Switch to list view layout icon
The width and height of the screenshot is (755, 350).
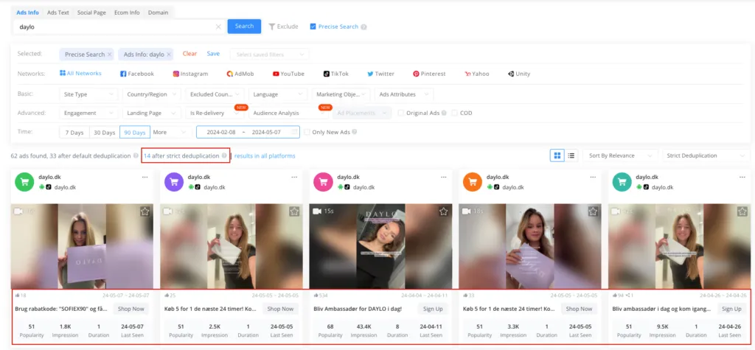pyautogui.click(x=571, y=155)
